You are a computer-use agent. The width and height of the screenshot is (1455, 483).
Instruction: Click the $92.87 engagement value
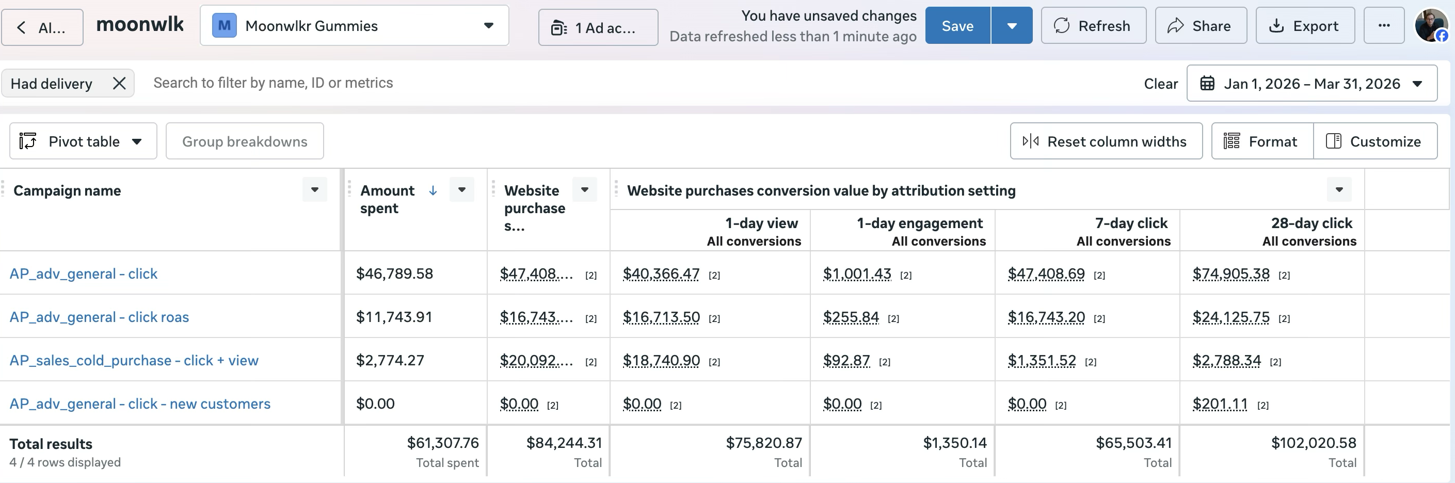(846, 361)
